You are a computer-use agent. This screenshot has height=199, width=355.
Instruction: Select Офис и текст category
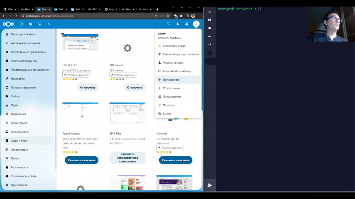28,141
